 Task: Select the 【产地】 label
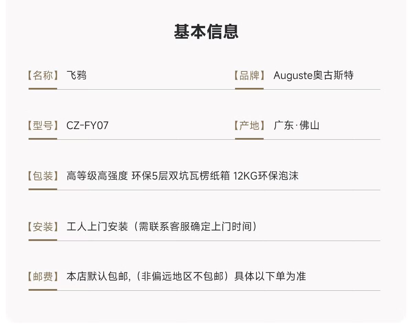pyautogui.click(x=249, y=126)
